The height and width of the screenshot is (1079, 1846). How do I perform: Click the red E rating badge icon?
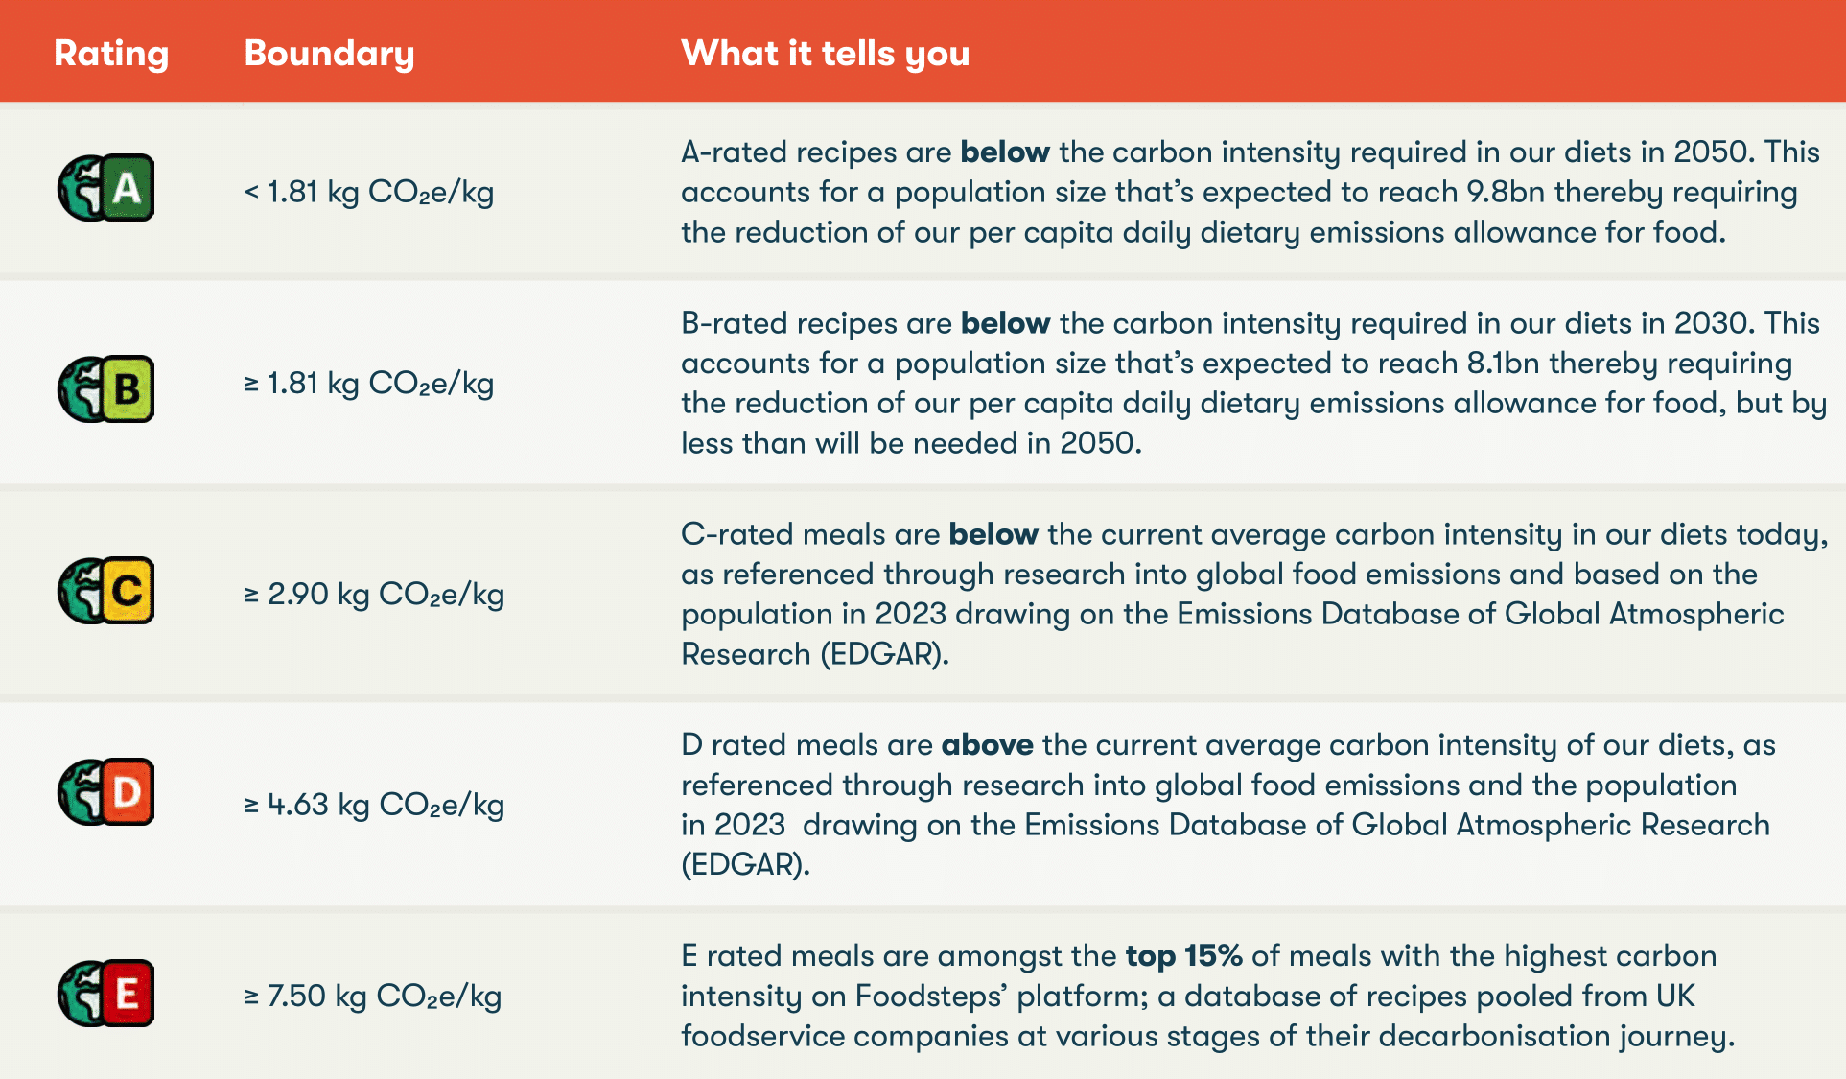pyautogui.click(x=106, y=994)
